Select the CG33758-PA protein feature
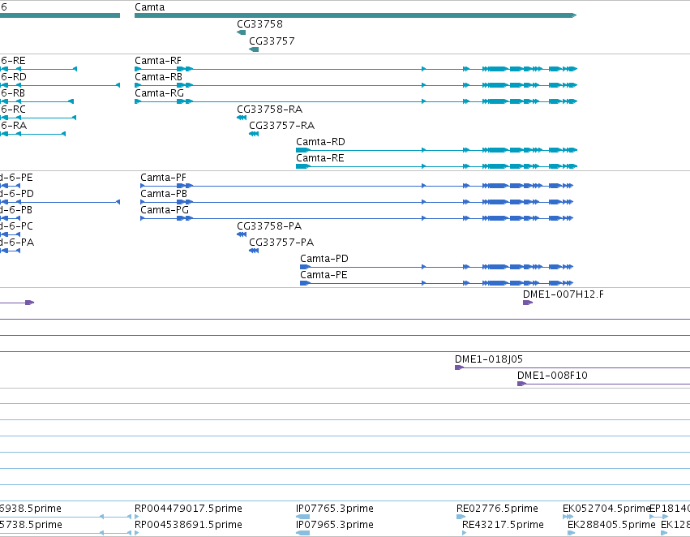 pos(242,234)
